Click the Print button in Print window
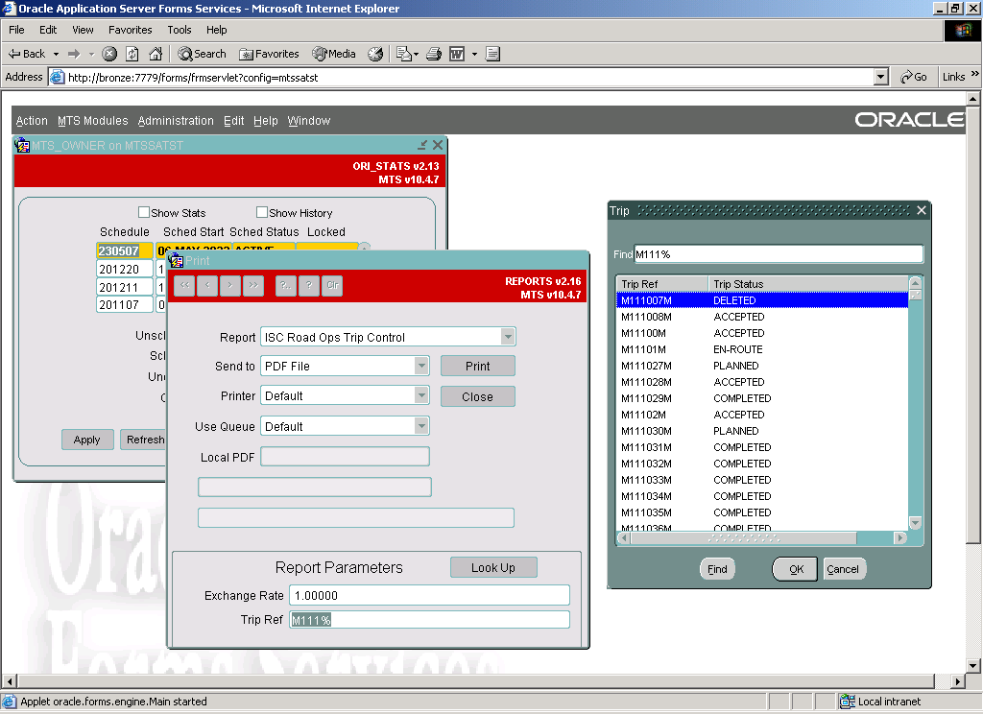 point(478,366)
